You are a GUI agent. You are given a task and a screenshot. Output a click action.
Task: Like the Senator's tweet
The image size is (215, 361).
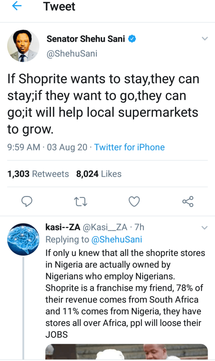pyautogui.click(x=134, y=201)
